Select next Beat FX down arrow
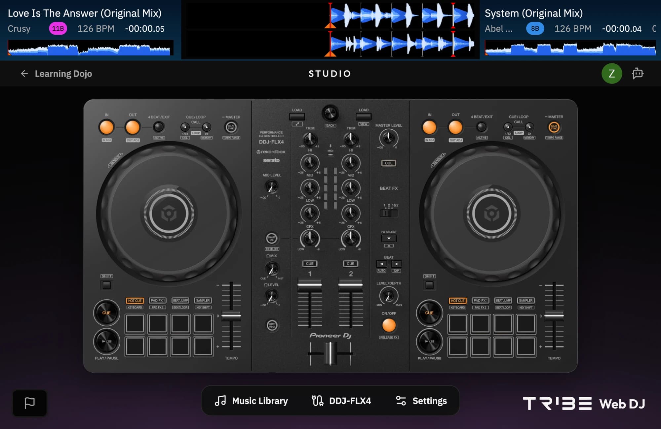 tap(389, 238)
